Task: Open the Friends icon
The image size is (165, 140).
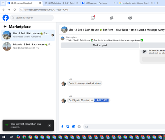Action: tap(112, 18)
